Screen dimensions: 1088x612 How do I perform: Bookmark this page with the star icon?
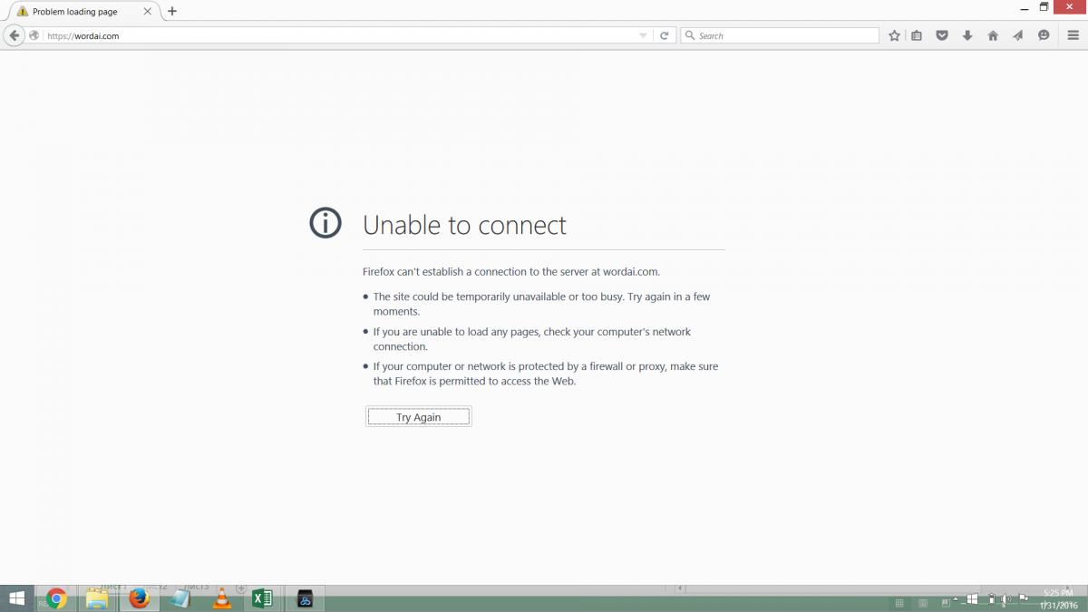coord(895,35)
